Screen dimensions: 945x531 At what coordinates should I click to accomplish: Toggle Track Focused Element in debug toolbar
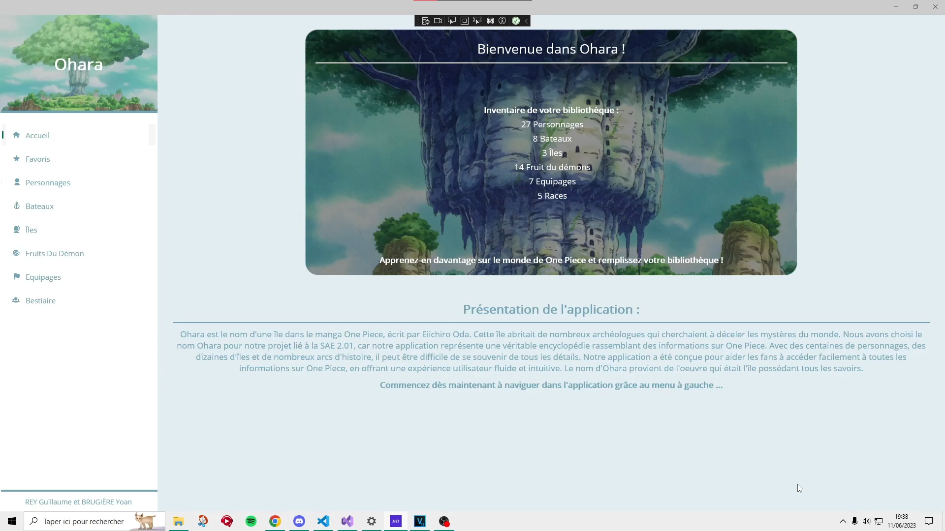click(477, 21)
